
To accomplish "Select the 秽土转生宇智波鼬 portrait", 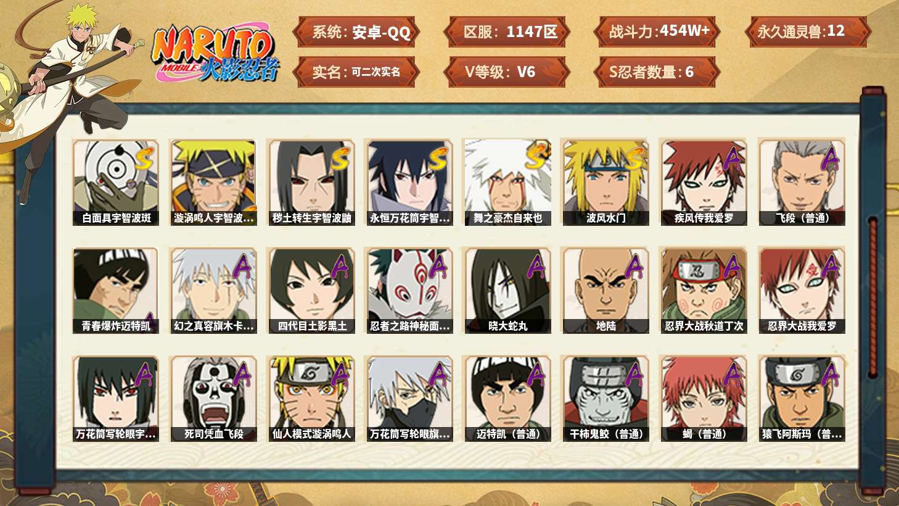I will point(311,182).
